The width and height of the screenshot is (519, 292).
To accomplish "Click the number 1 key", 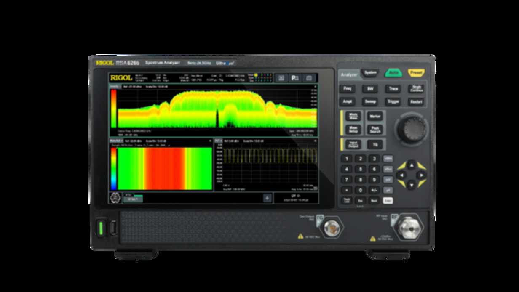I will coord(346,159).
